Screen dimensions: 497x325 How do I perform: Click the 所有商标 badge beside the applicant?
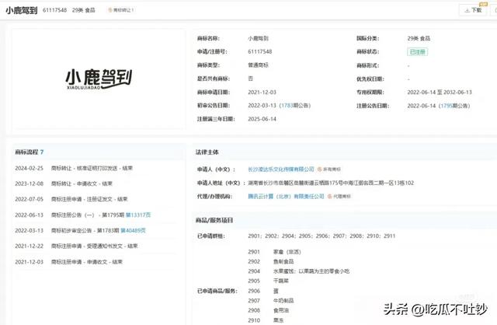pos(329,169)
